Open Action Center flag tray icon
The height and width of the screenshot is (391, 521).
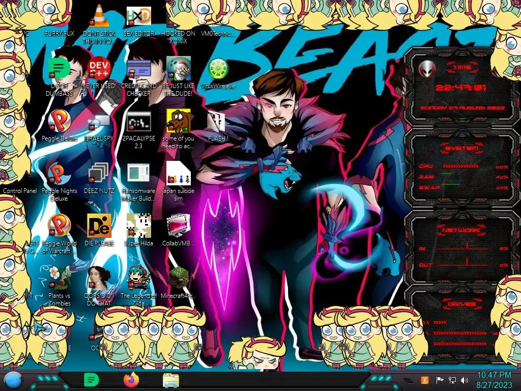440,380
